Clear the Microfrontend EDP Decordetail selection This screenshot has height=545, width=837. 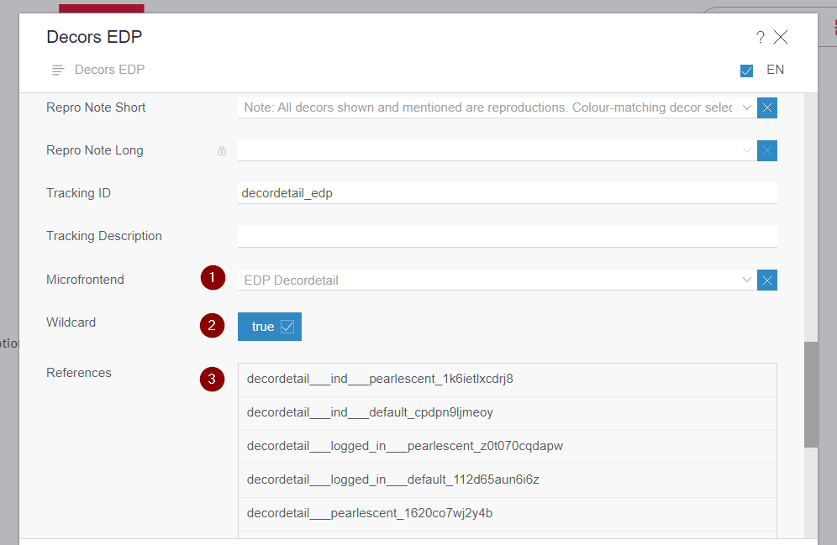[x=766, y=280]
